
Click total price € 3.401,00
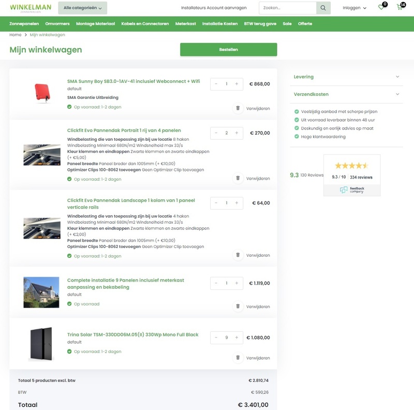(253, 405)
